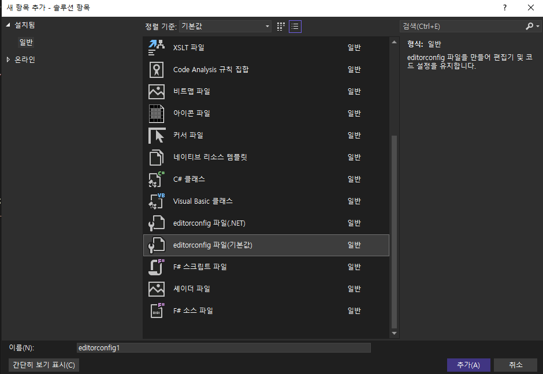Viewport: 543px width, 374px height.
Task: Select the XSLT 파일 template name
Action: pos(189,47)
